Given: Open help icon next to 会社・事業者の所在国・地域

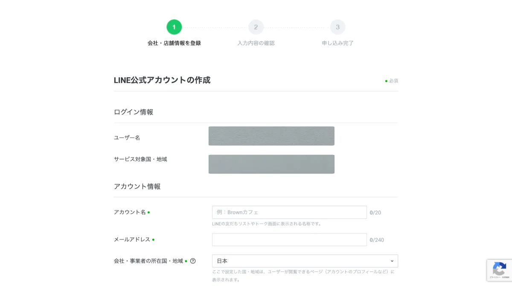Looking at the screenshot, I should (193, 261).
